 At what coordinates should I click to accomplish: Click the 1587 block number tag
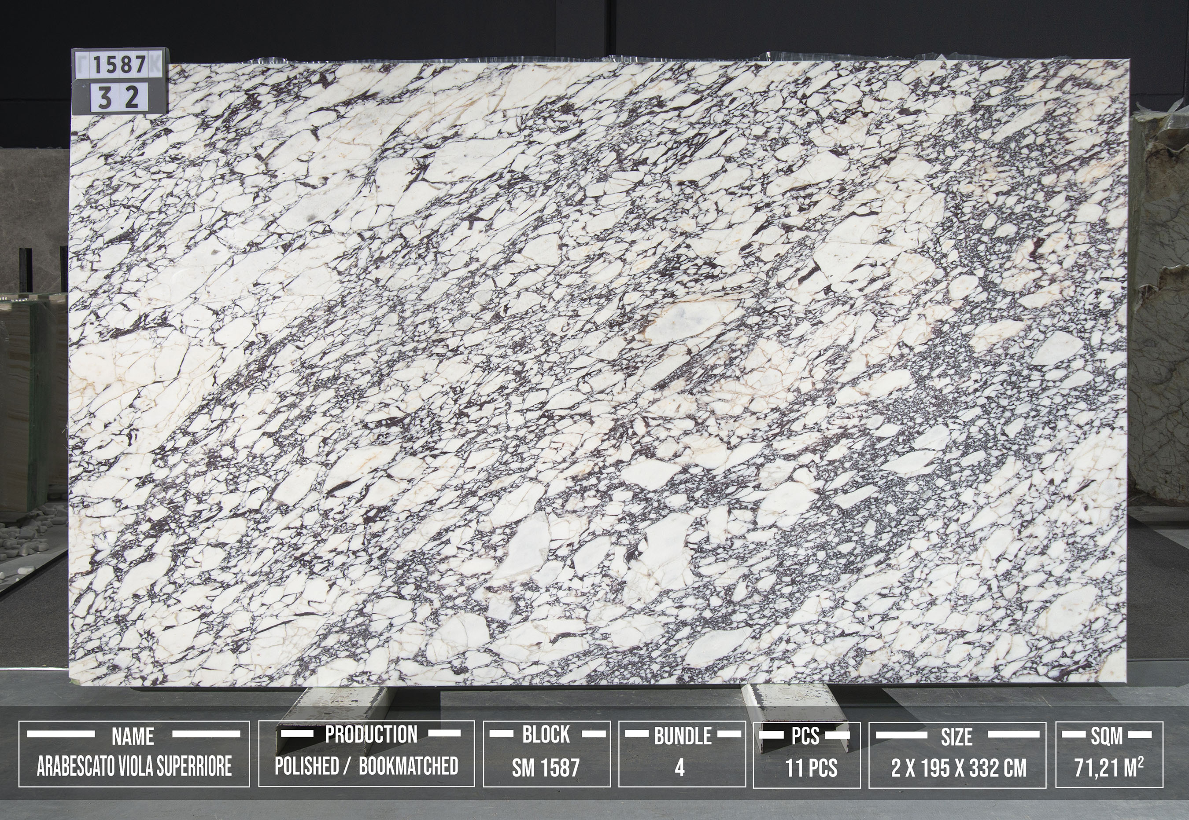point(119,64)
